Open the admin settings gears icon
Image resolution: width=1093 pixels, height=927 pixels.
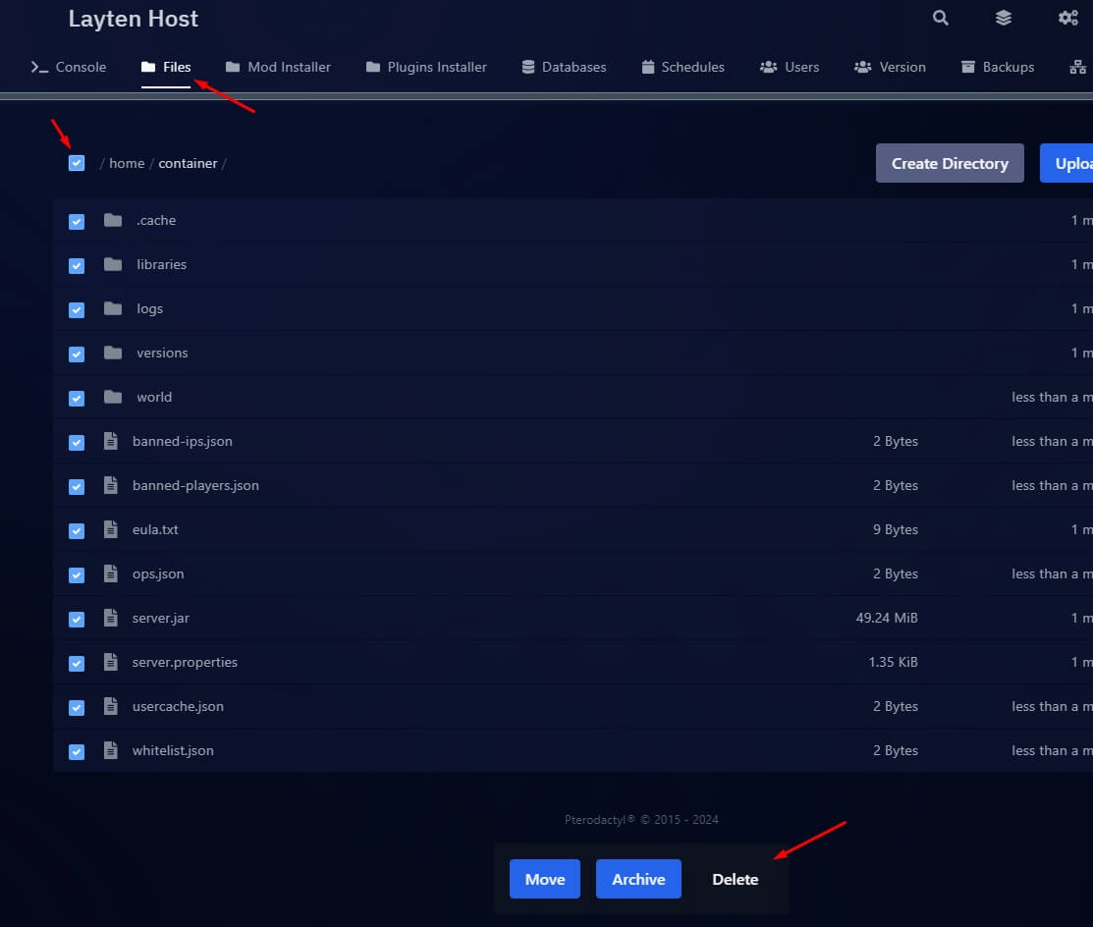tap(1067, 18)
